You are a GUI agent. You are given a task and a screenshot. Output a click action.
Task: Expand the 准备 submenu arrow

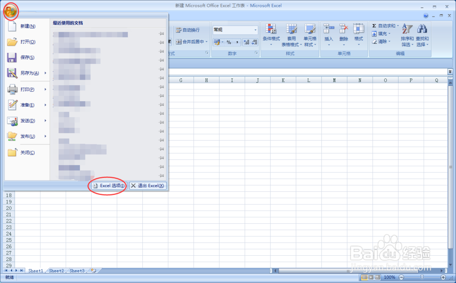pyautogui.click(x=45, y=105)
